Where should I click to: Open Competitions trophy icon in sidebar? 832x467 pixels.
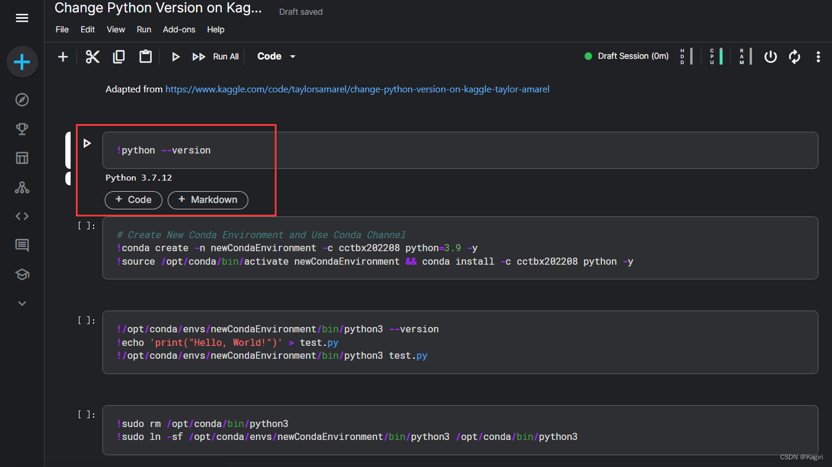22,129
